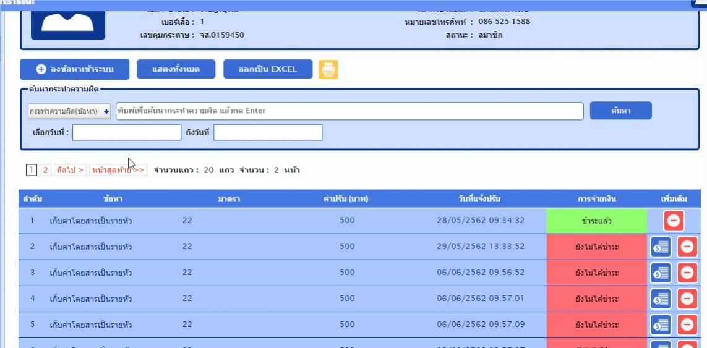This screenshot has width=707, height=348.
Task: Click the มาตรา column header
Action: tap(229, 199)
